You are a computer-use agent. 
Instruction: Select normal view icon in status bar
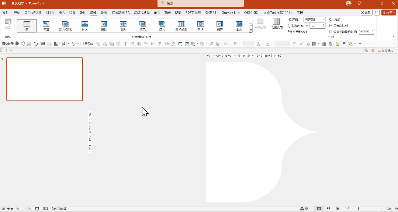coord(319,209)
